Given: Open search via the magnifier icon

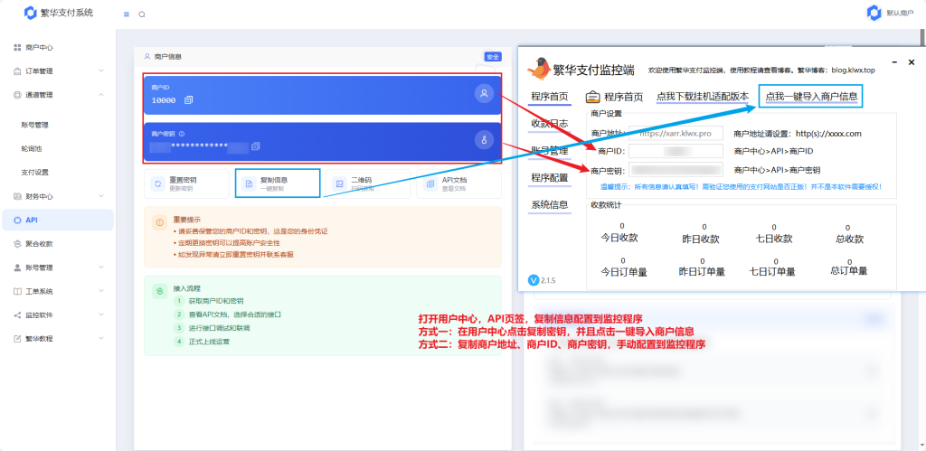Looking at the screenshot, I should pyautogui.click(x=142, y=14).
